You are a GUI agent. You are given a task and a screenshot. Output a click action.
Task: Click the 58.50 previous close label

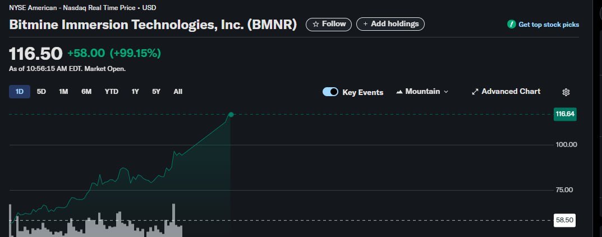point(564,220)
